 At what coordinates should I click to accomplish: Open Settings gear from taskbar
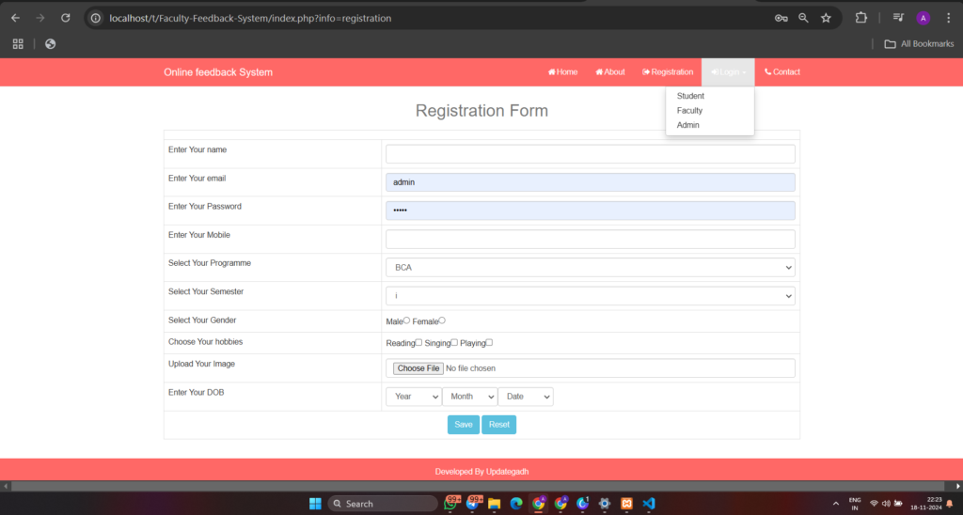(605, 504)
